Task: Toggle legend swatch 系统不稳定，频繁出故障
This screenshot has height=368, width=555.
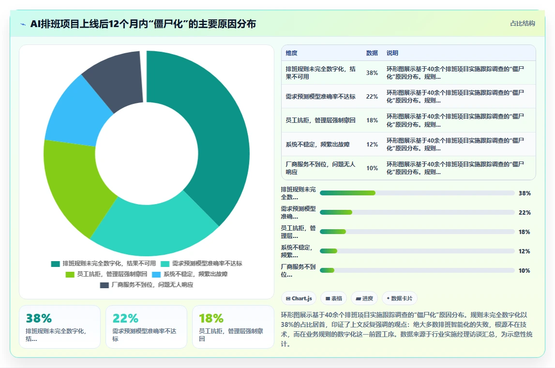Action: click(x=156, y=274)
